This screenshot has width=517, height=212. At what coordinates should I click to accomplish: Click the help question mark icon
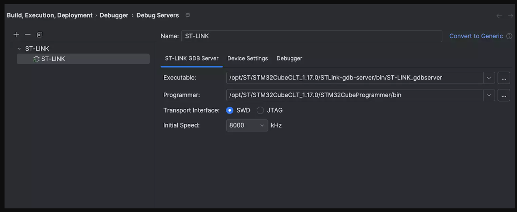[x=509, y=36]
